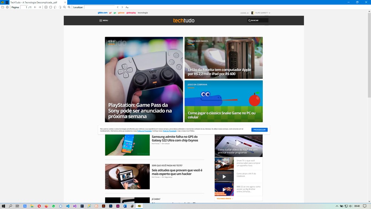
Task: Open Windows taskbar search
Action: [x=11, y=206]
